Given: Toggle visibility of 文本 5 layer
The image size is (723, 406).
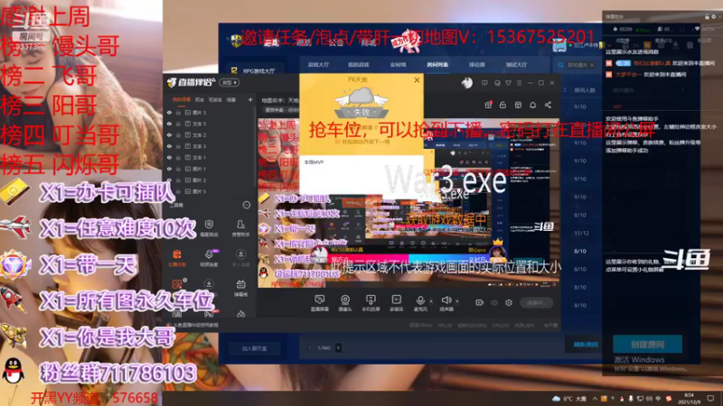Looking at the screenshot, I should pyautogui.click(x=170, y=124).
